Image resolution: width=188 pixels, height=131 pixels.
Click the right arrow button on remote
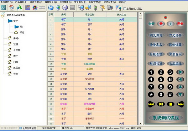tap(180, 72)
